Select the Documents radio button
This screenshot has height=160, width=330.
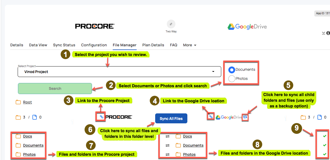point(232,70)
